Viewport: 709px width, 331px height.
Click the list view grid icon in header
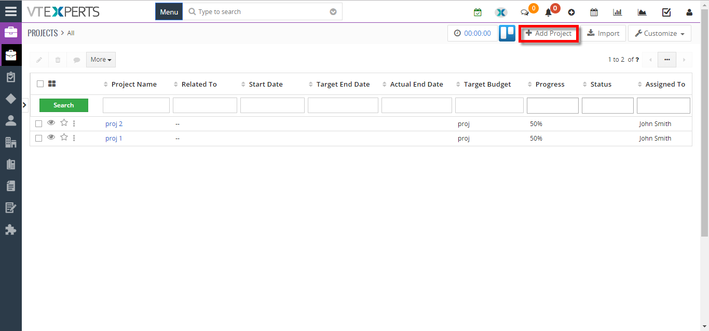(x=52, y=84)
